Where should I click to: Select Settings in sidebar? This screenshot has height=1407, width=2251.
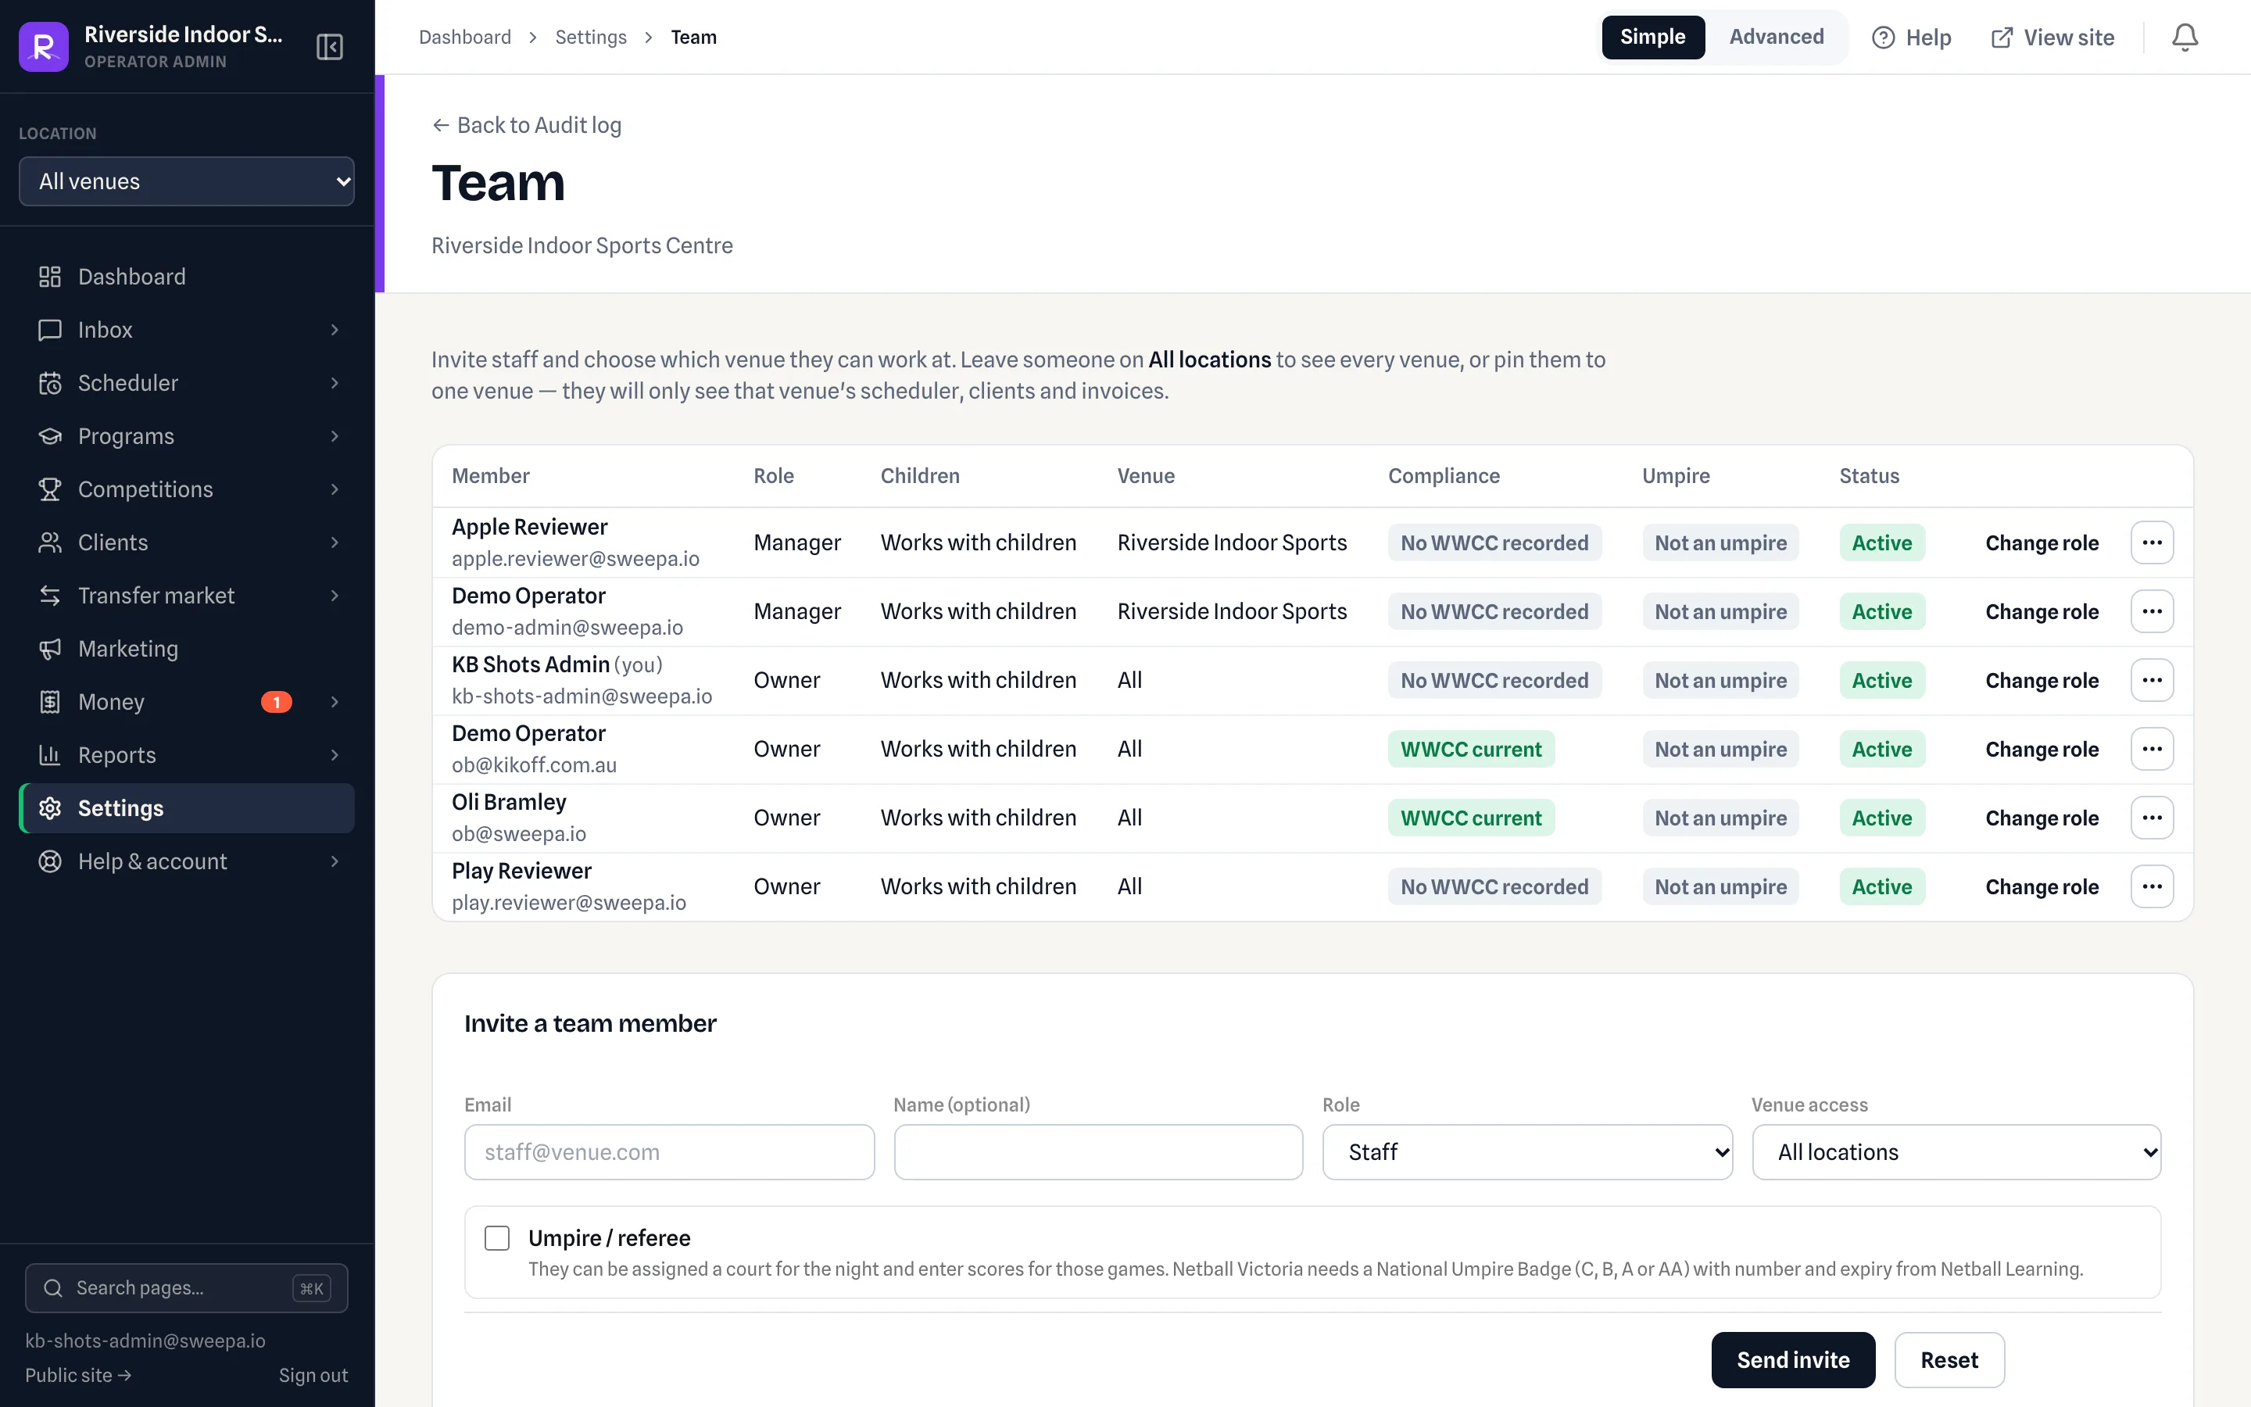186,807
